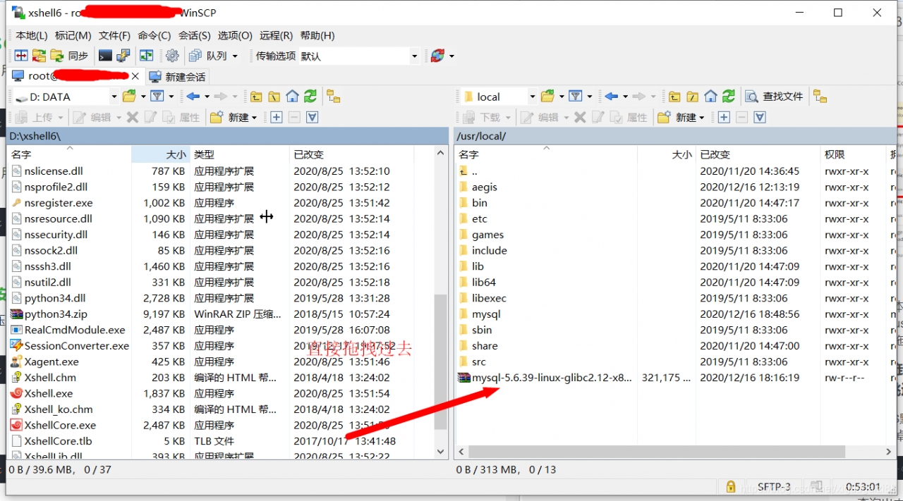Refresh the /usr/local/ file listing

click(729, 97)
